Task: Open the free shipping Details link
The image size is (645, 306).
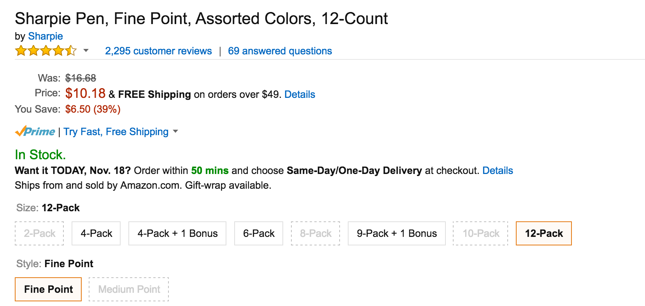Action: tap(300, 94)
